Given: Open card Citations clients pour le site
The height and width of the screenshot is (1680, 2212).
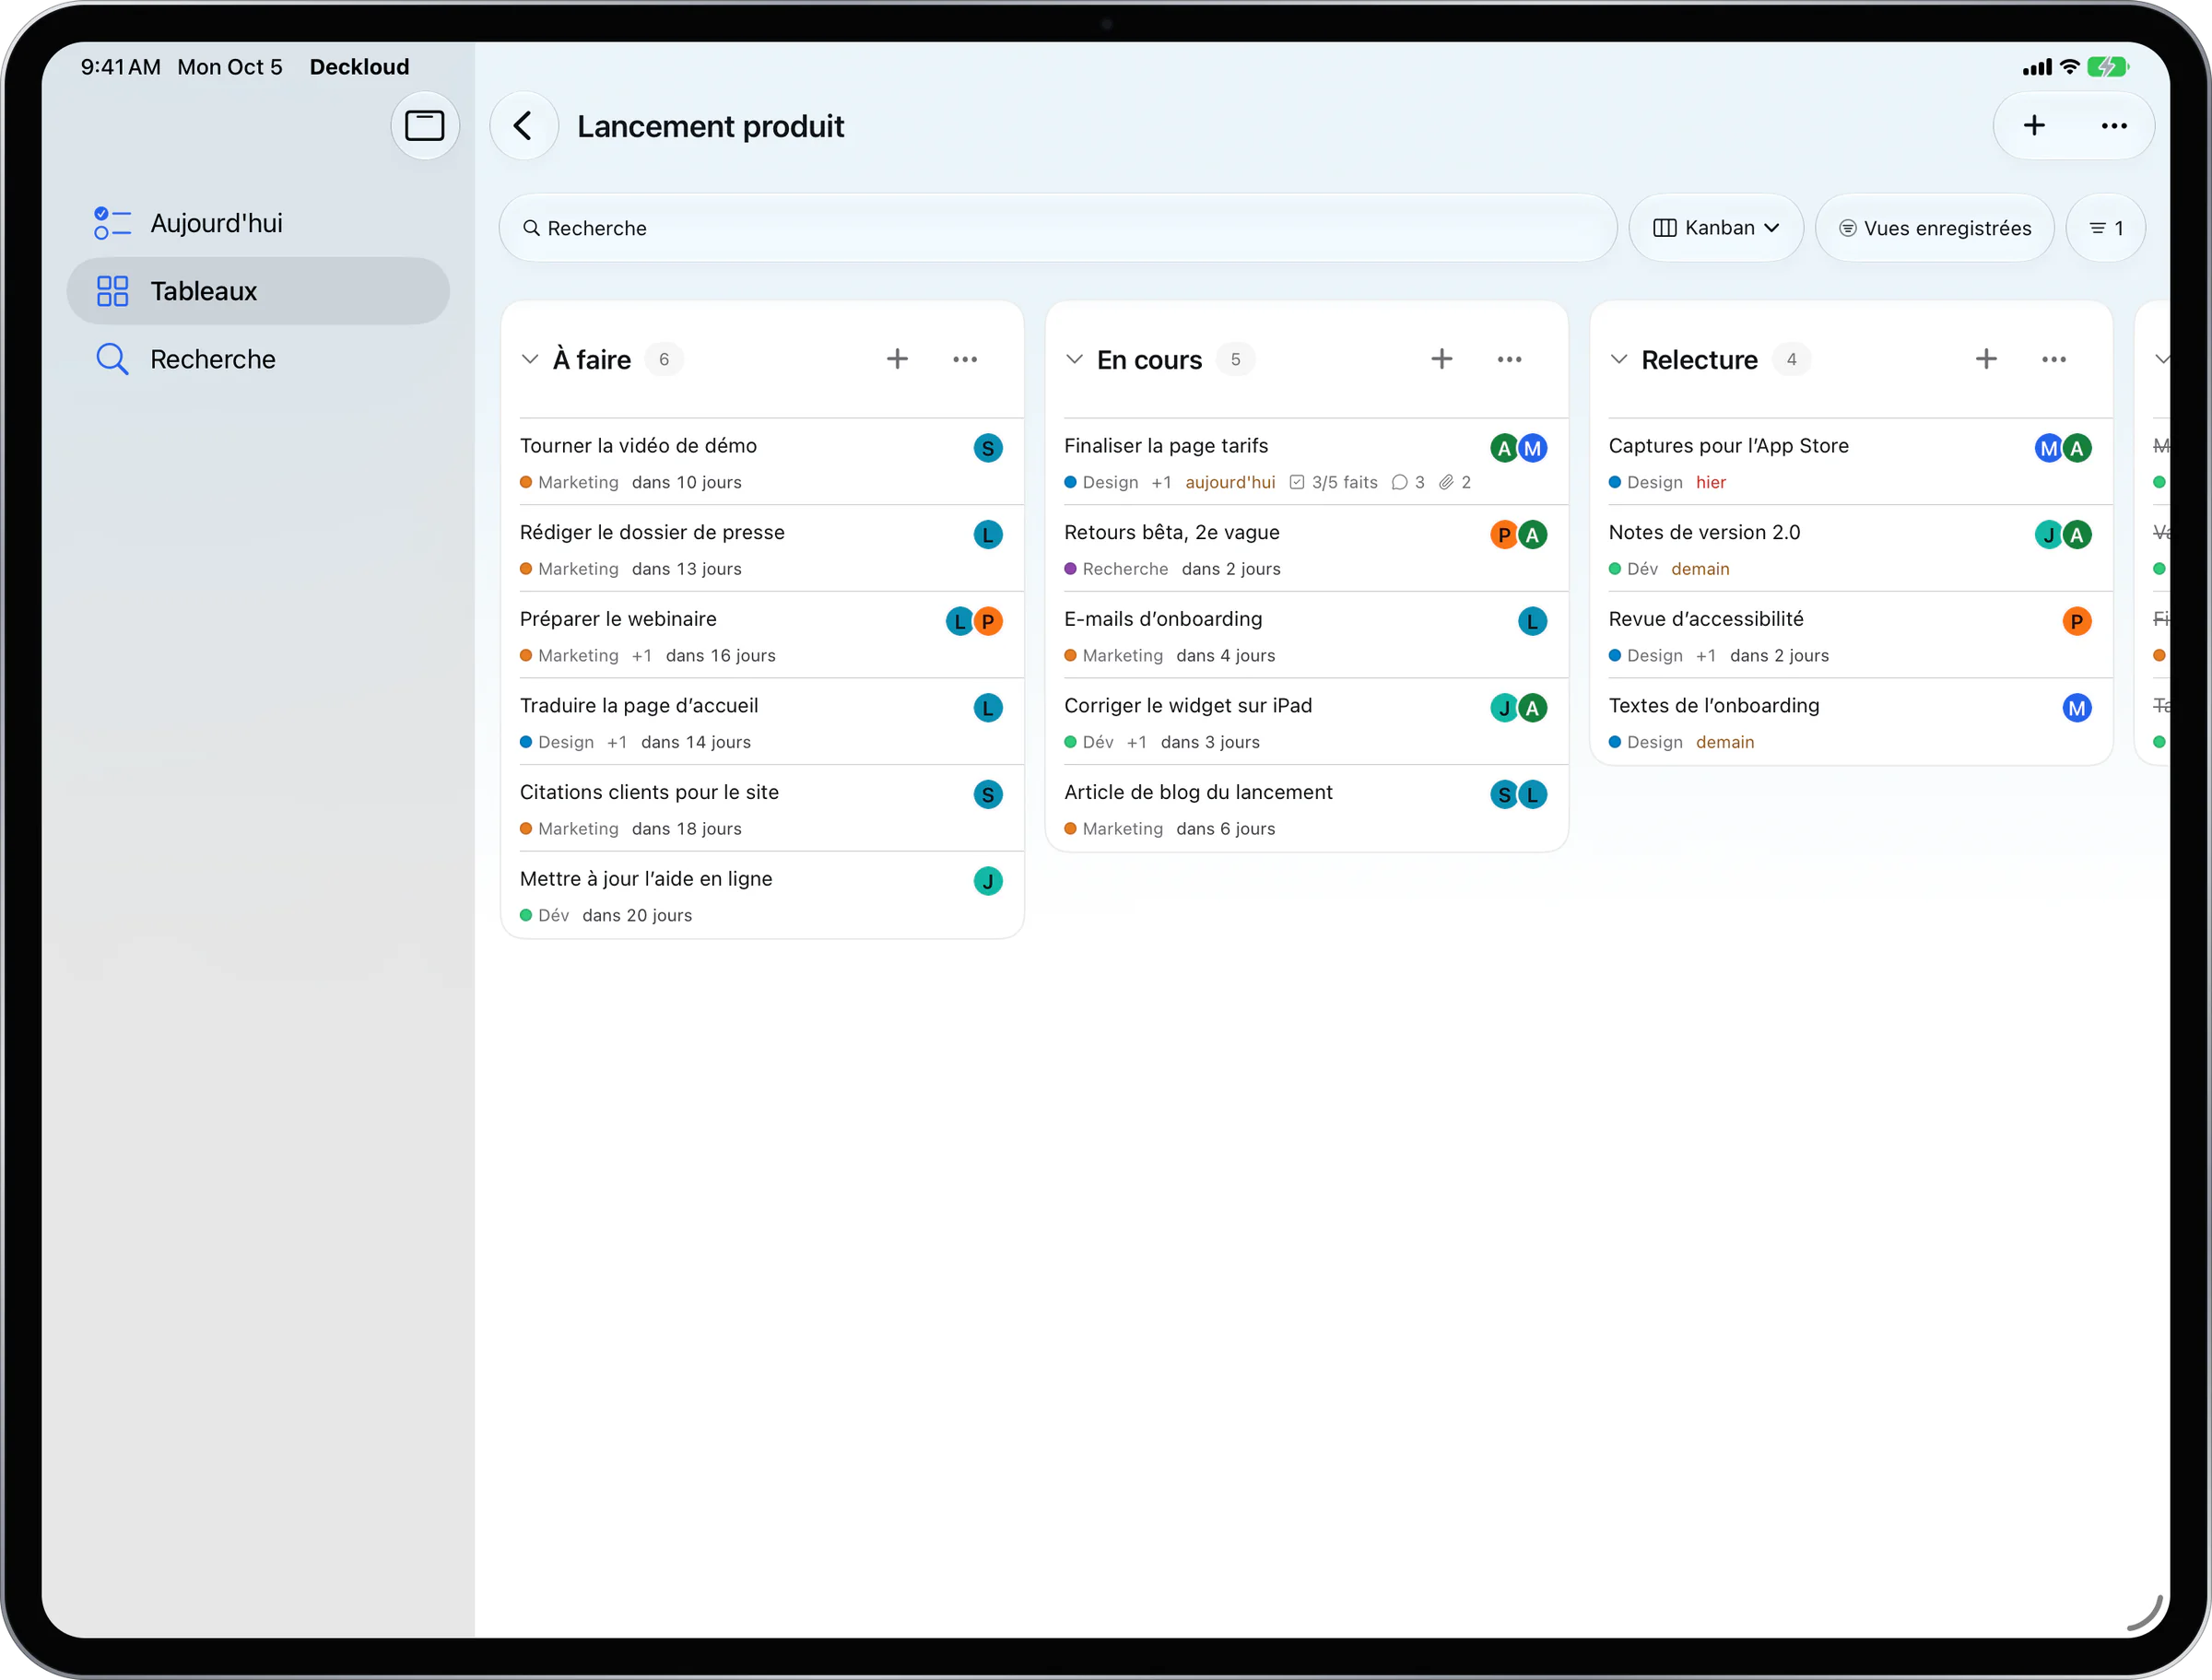Looking at the screenshot, I should (x=762, y=808).
